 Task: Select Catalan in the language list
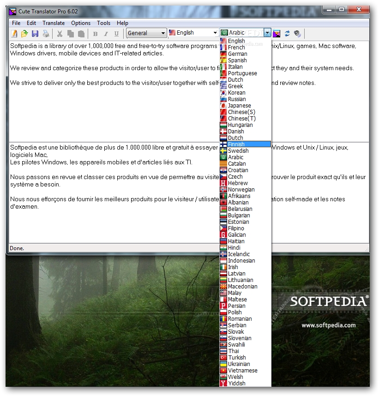click(x=245, y=164)
